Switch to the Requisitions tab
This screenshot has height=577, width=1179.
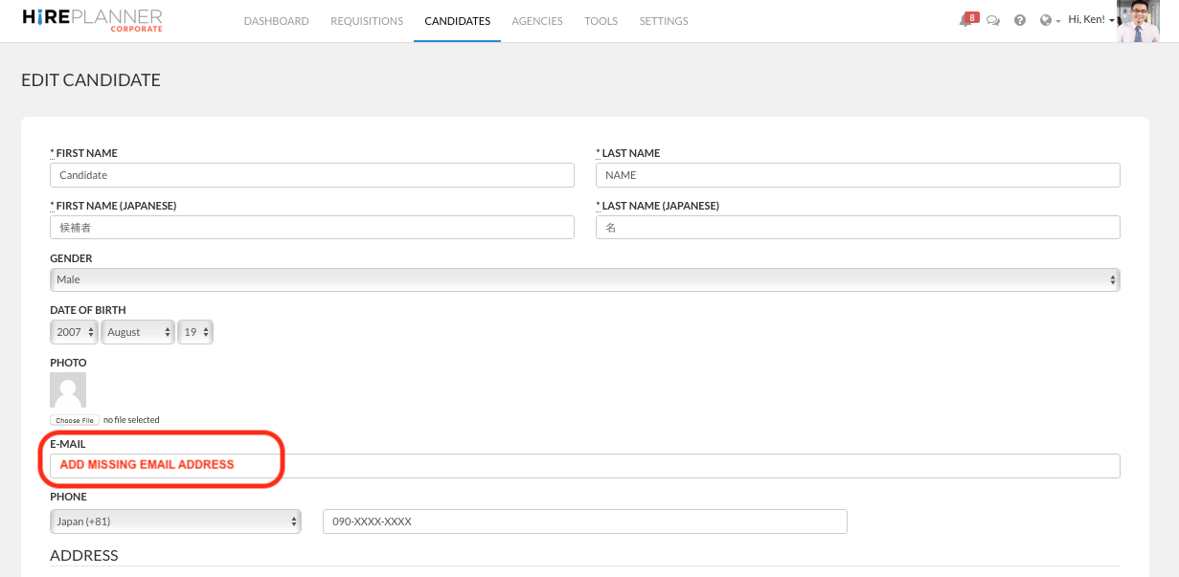367,21
